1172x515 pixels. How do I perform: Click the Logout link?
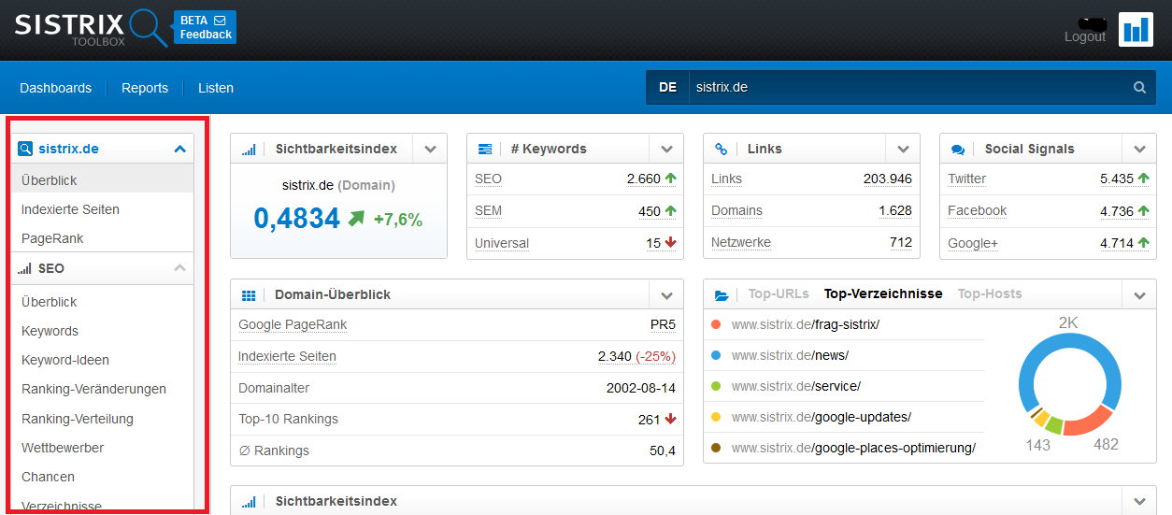click(1085, 36)
